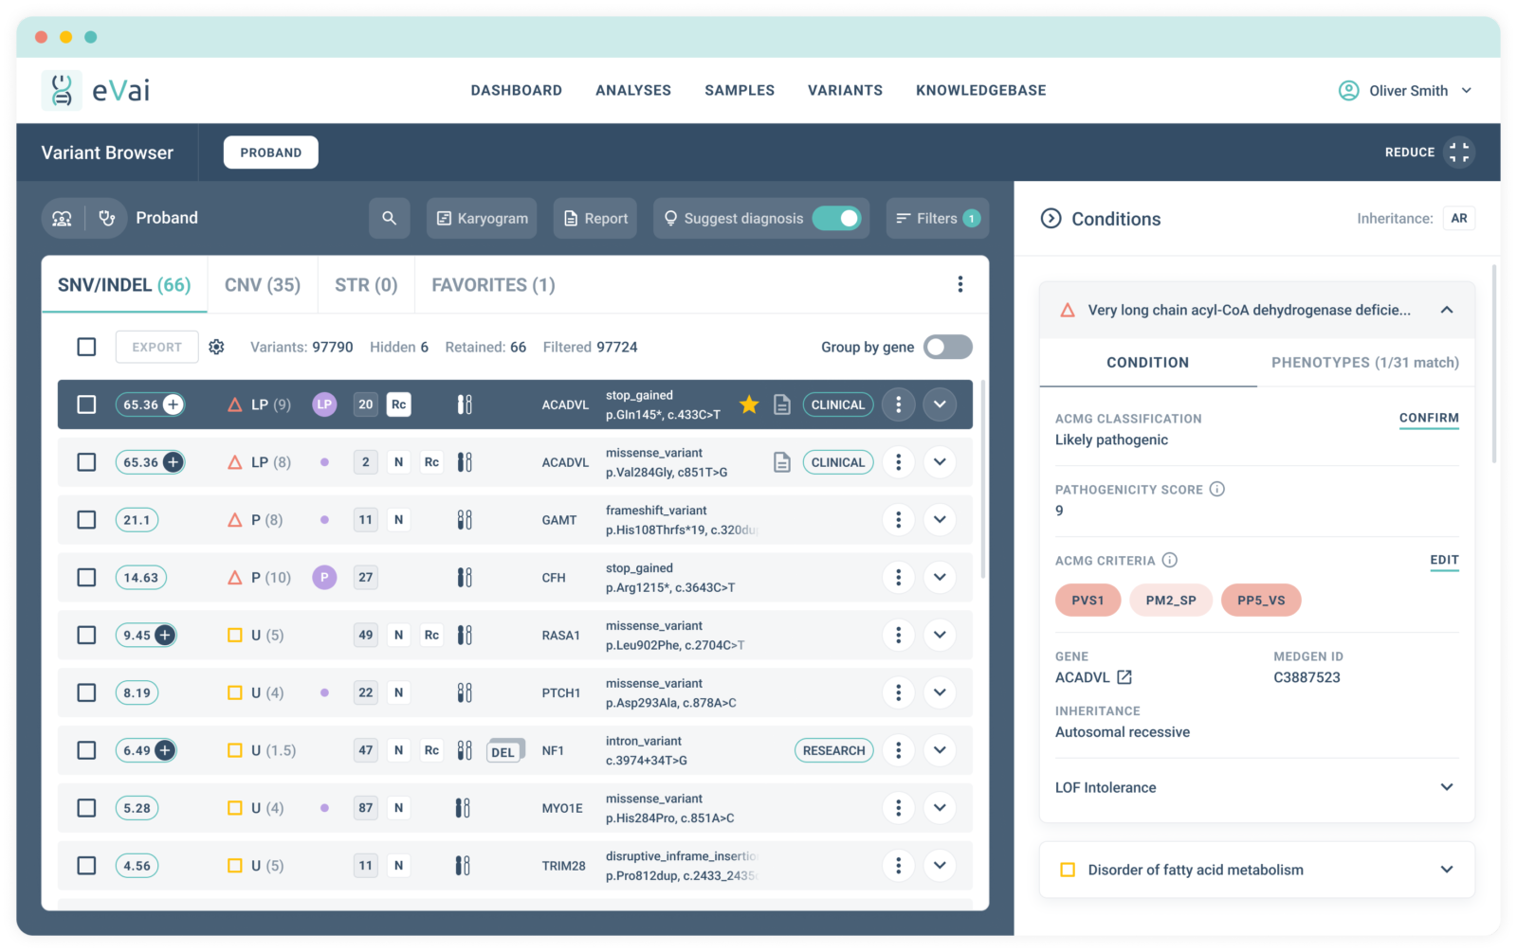Click purple LP badge on ACADVL row
Screen dimensions: 1517x952
324,404
